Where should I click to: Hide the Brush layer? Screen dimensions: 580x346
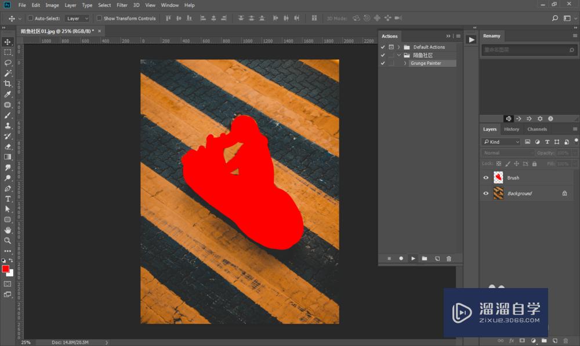point(486,178)
